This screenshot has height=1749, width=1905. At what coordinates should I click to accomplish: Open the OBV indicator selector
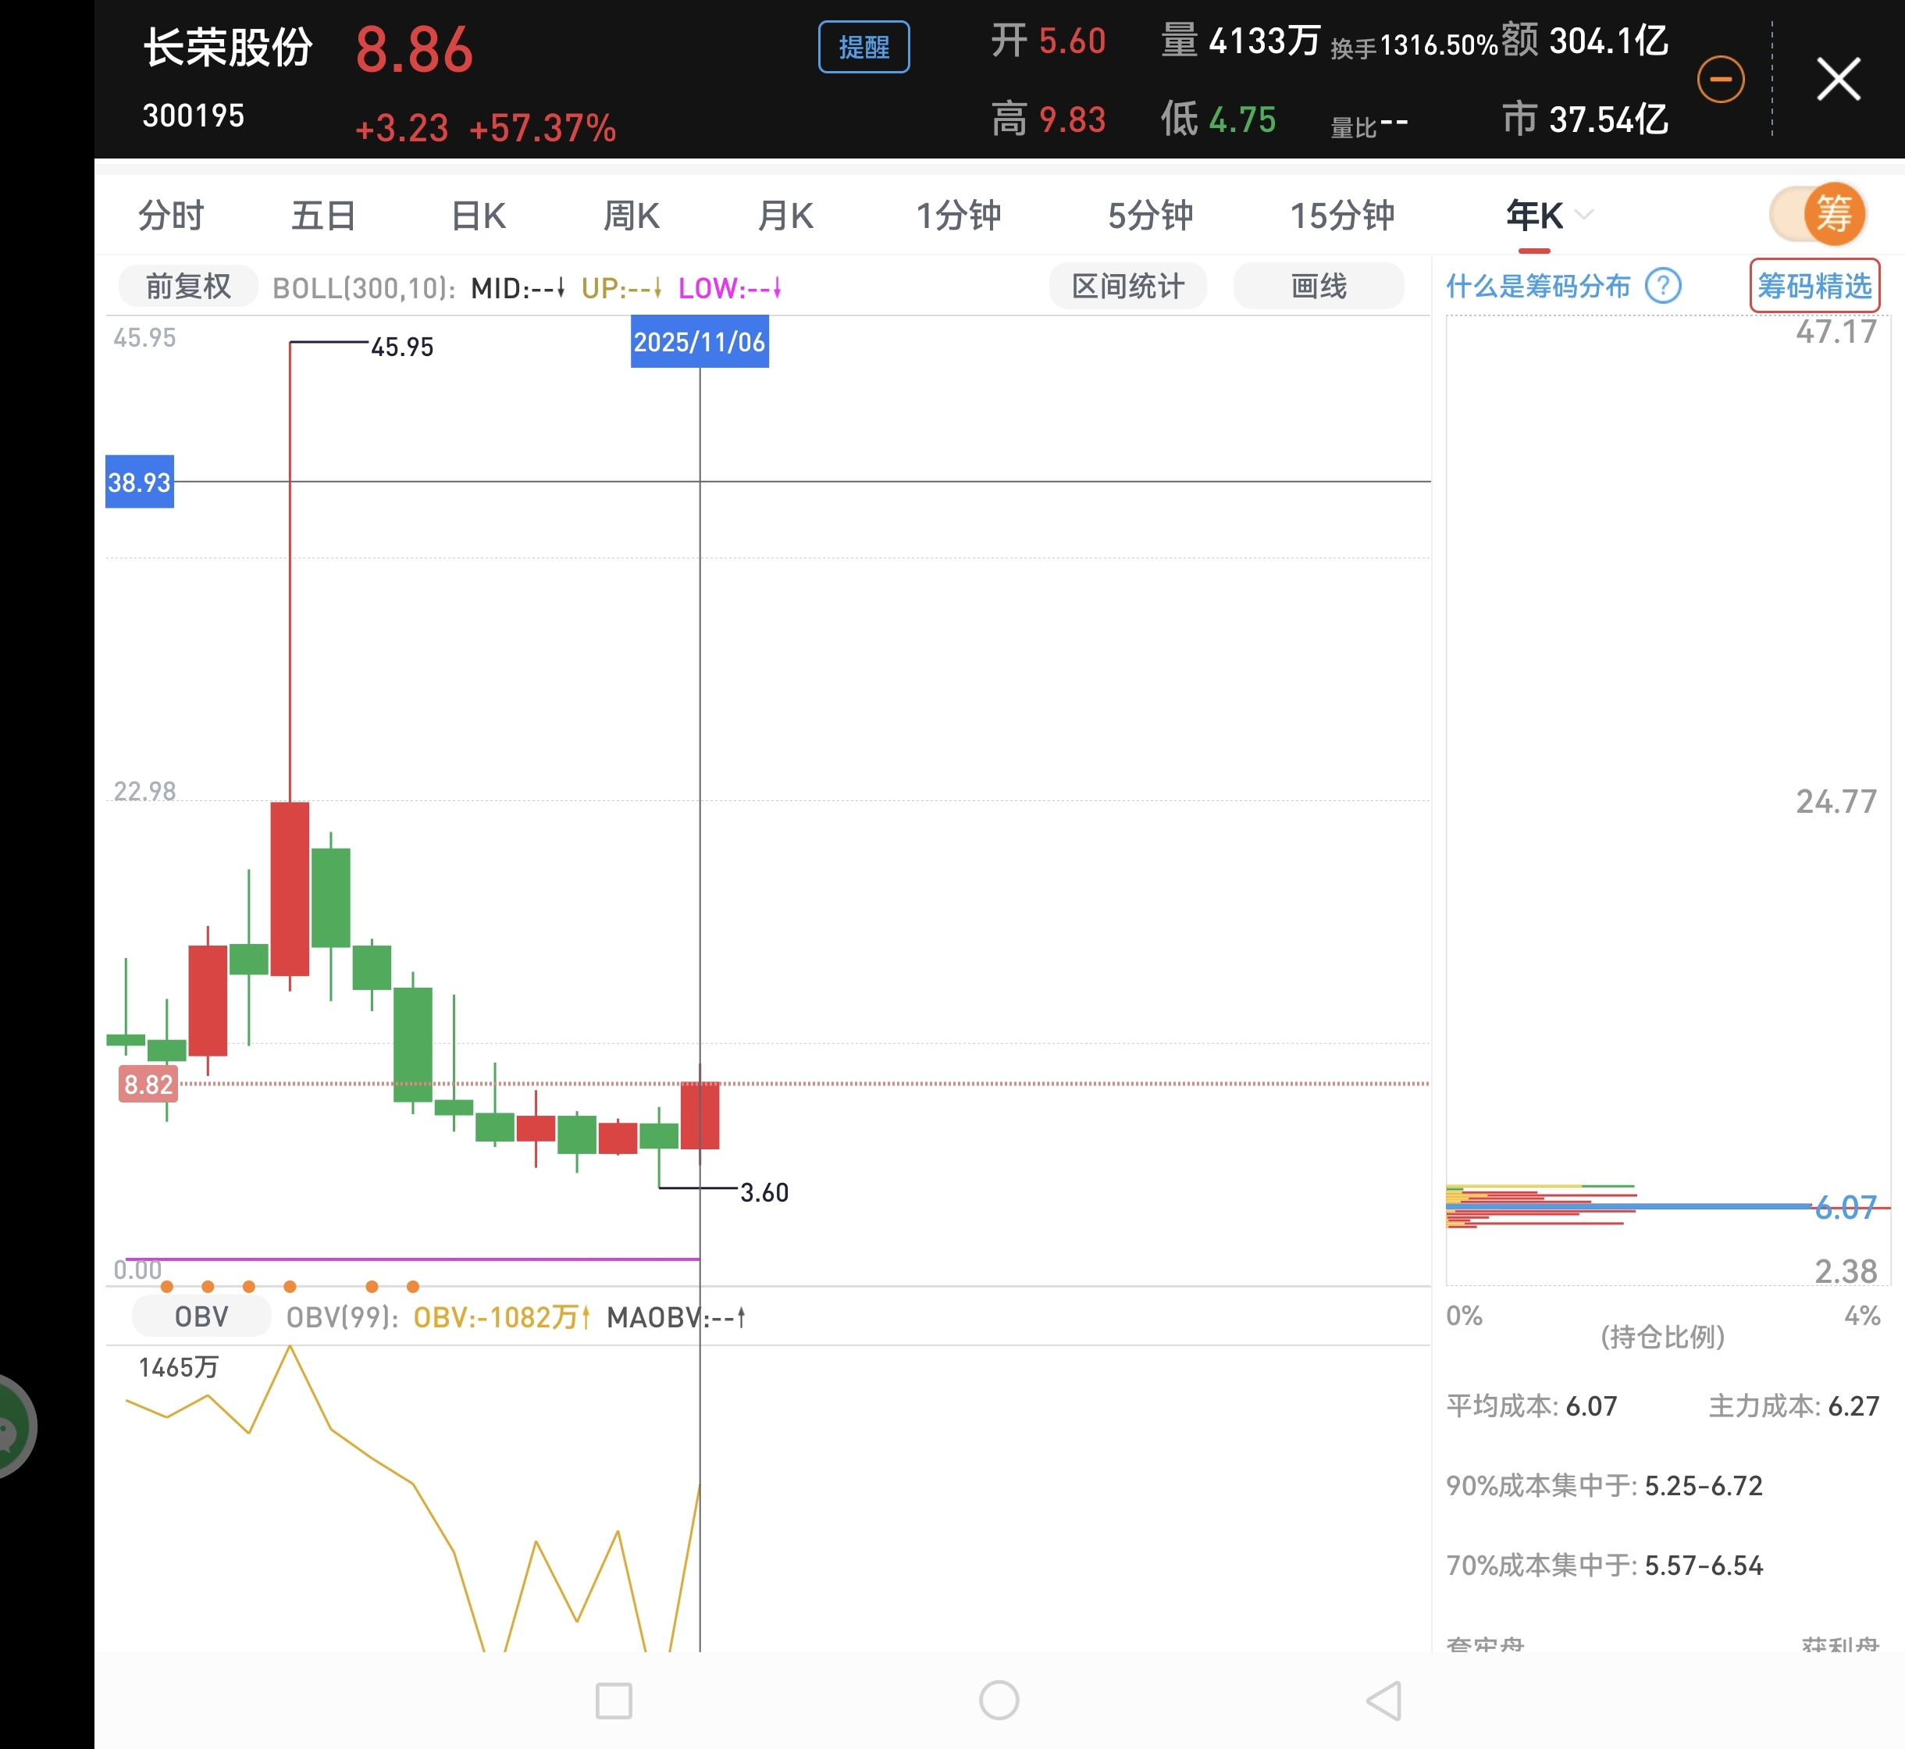[201, 1316]
